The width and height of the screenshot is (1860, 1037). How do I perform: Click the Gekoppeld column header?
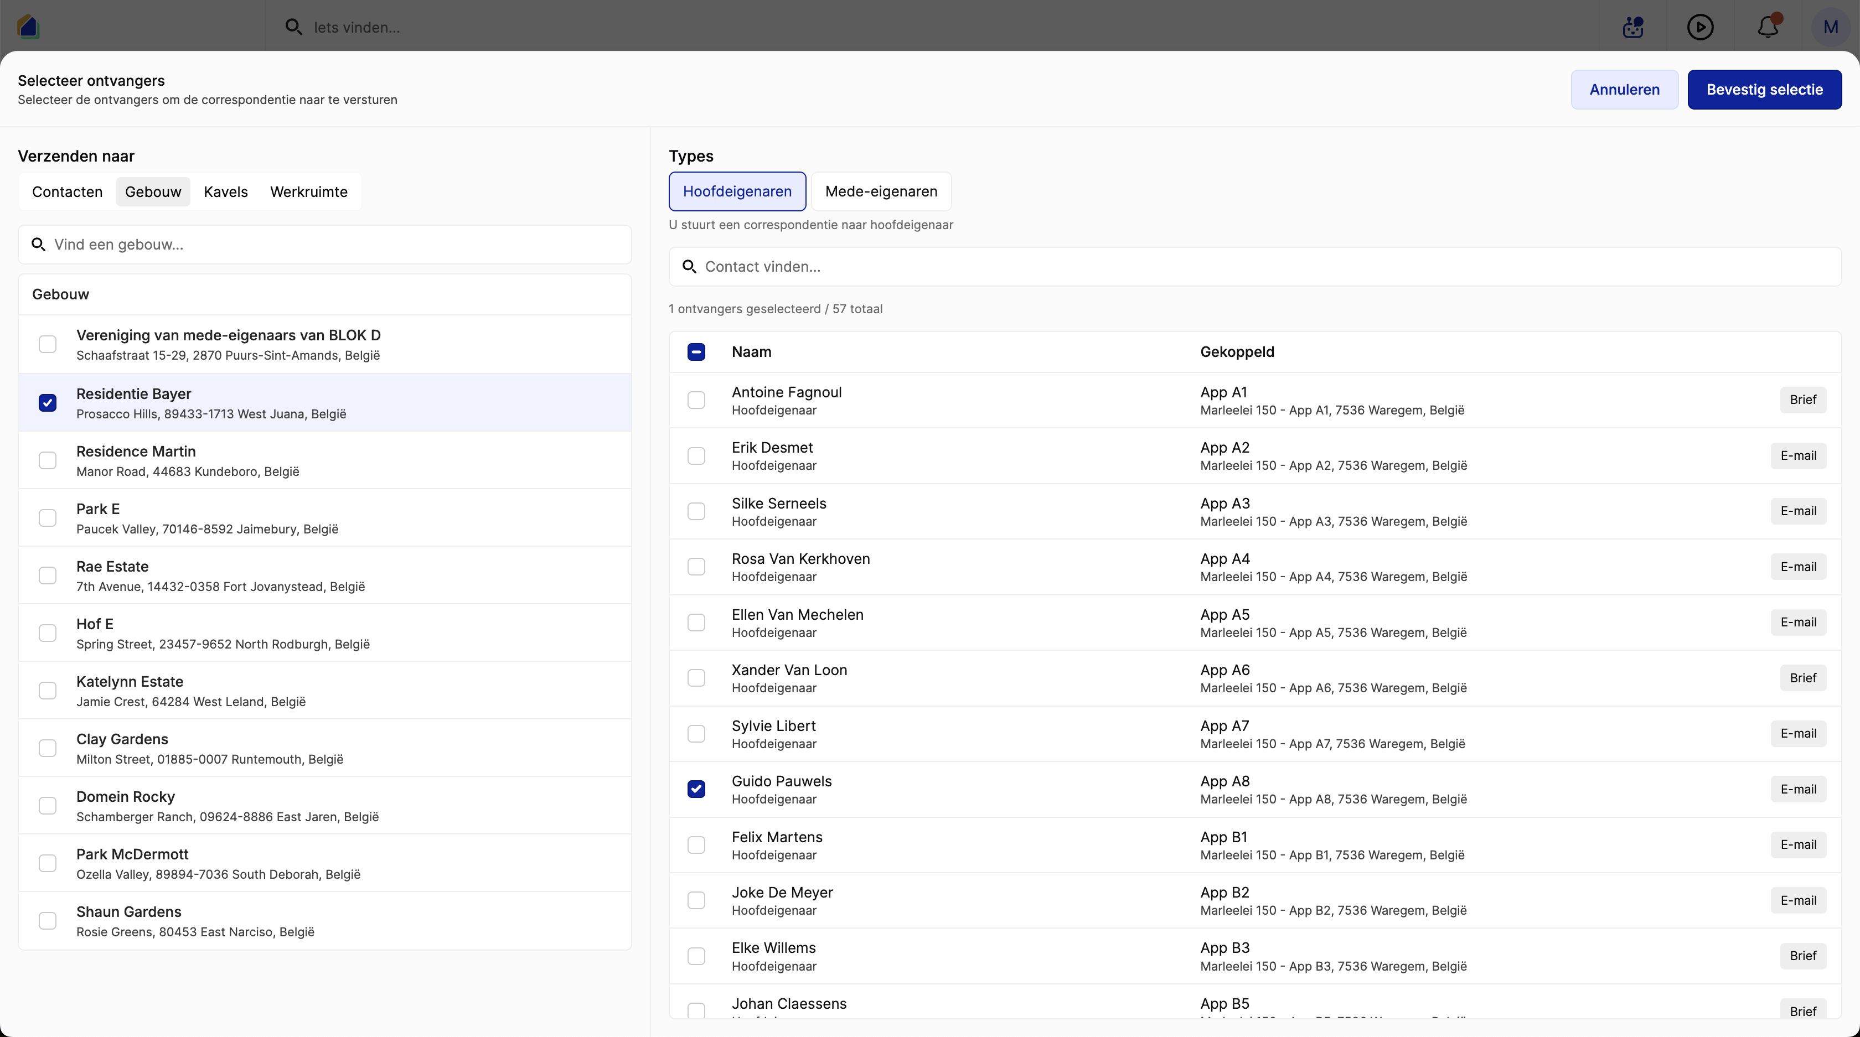1237,352
